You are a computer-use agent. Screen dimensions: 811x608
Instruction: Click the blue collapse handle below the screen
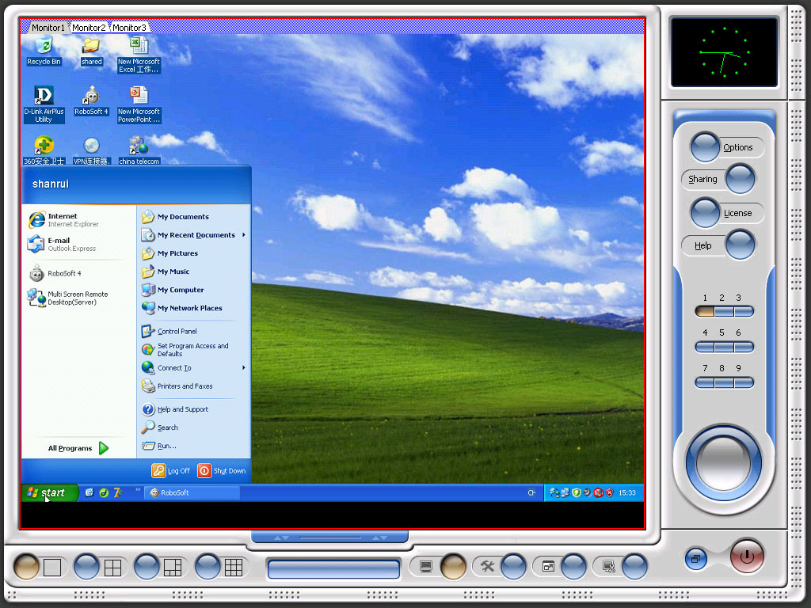pos(330,538)
